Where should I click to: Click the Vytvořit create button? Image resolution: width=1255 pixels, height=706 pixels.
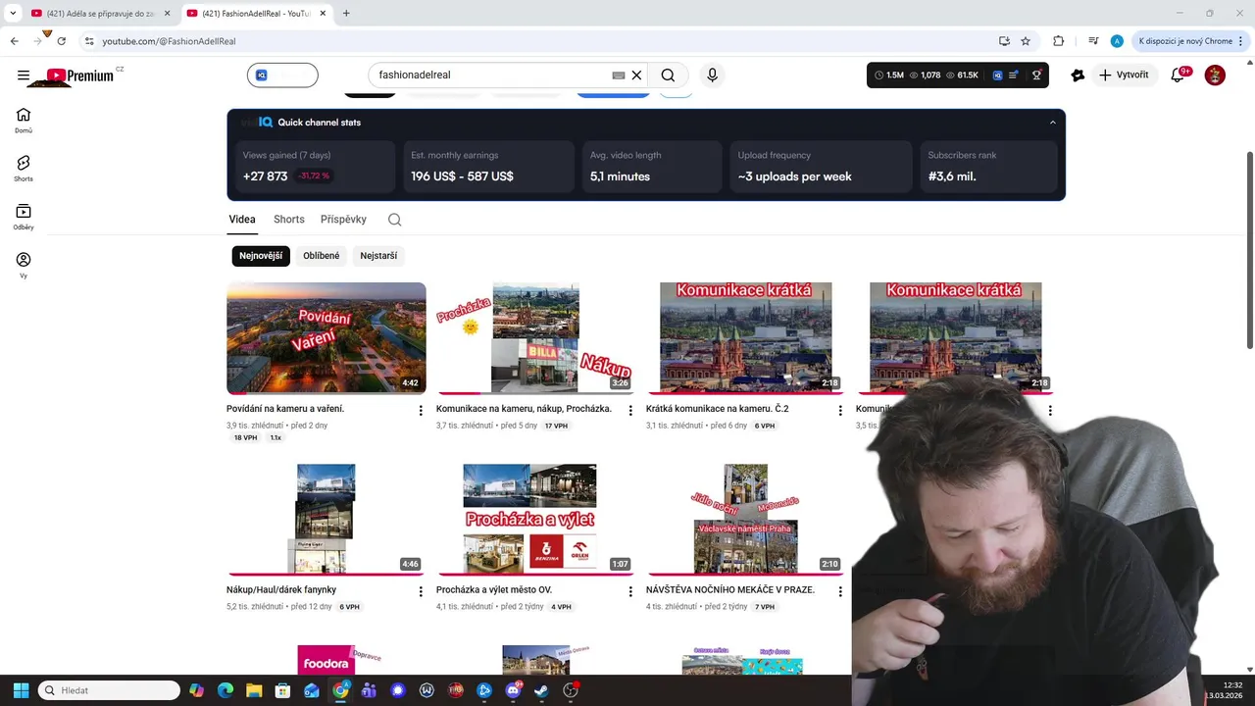click(1124, 76)
